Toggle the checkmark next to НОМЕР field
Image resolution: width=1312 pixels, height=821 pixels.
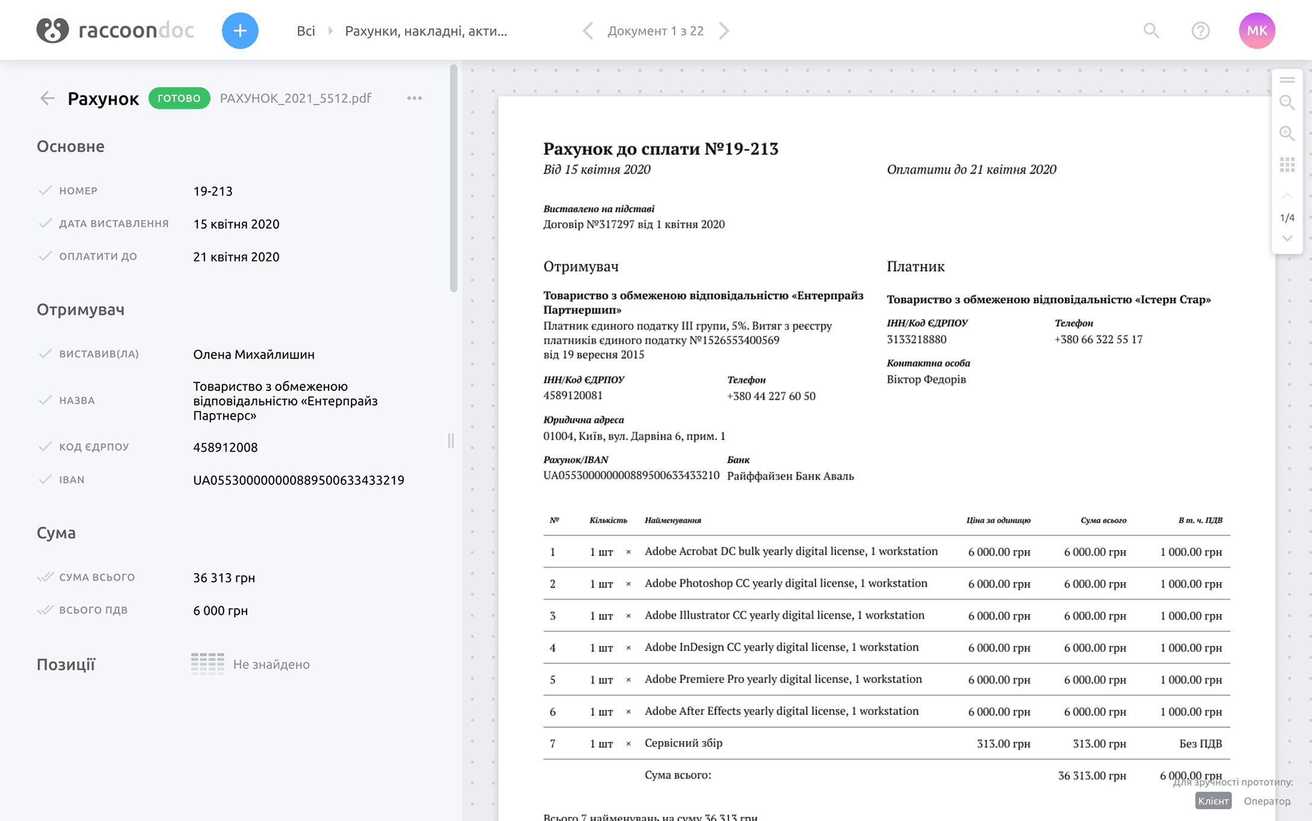45,191
